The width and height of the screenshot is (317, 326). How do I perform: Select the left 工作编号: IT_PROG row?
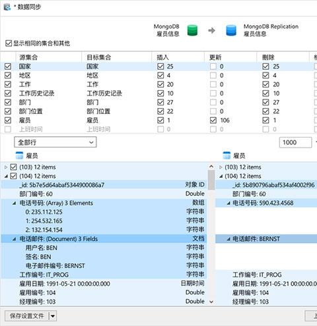coord(104,275)
